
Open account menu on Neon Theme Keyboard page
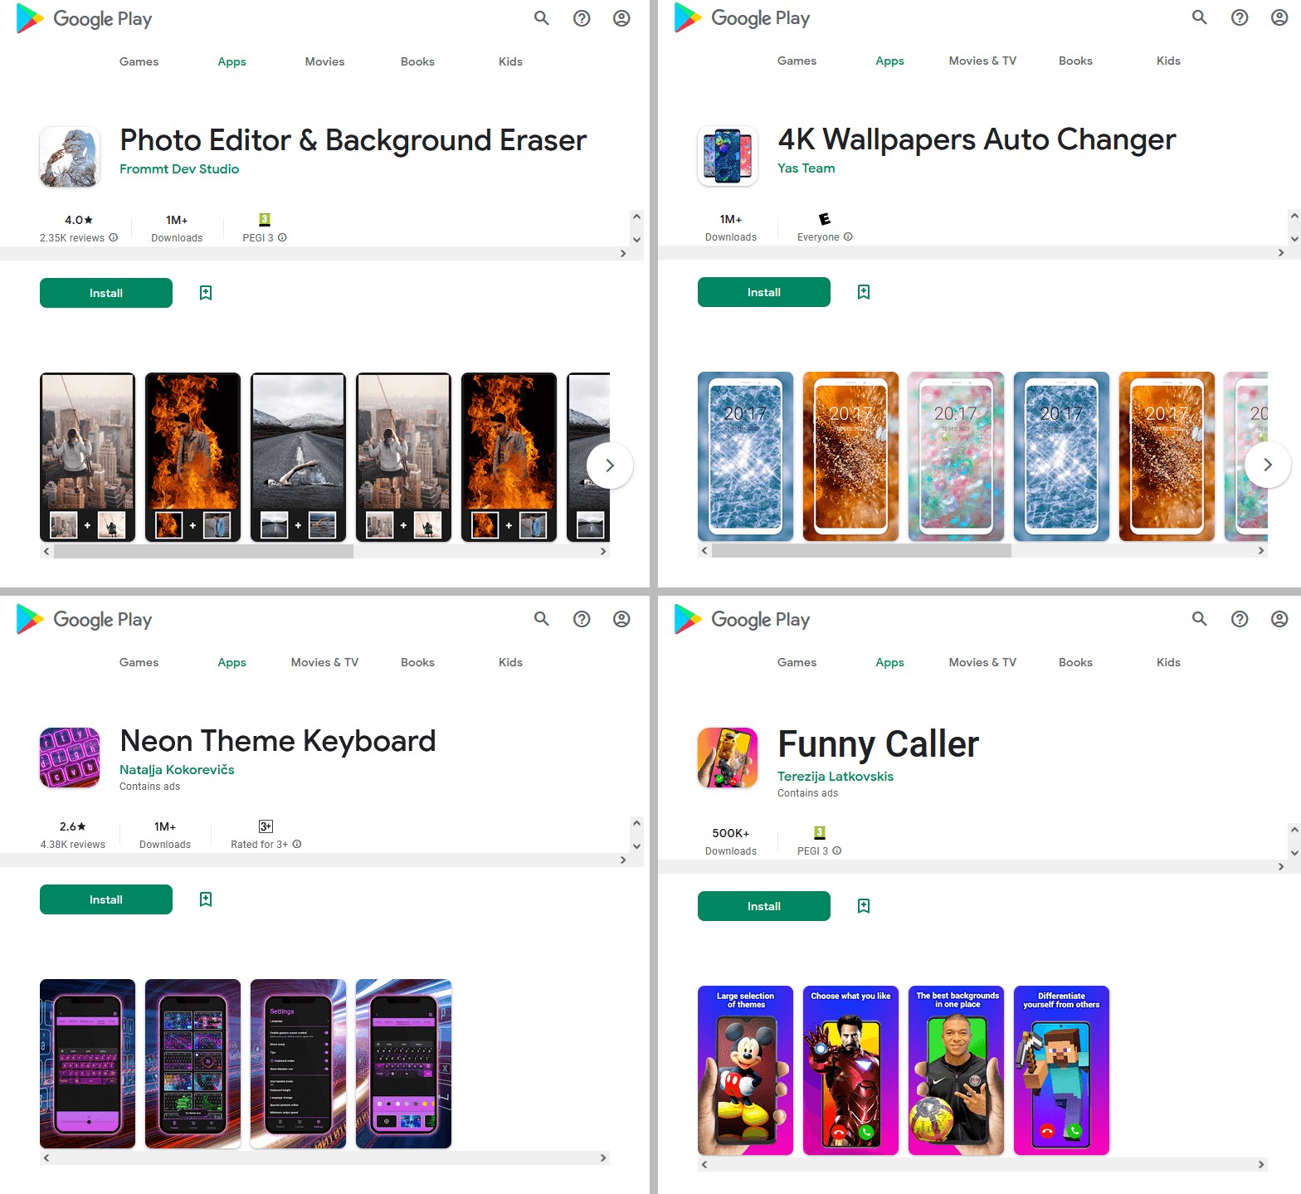click(621, 619)
